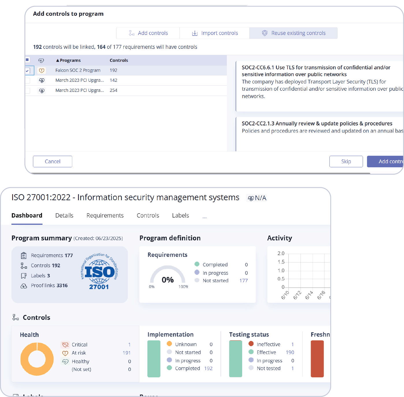The height and width of the screenshot is (397, 404).
Task: Click the N/A health status icon by the title
Action: [x=251, y=198]
